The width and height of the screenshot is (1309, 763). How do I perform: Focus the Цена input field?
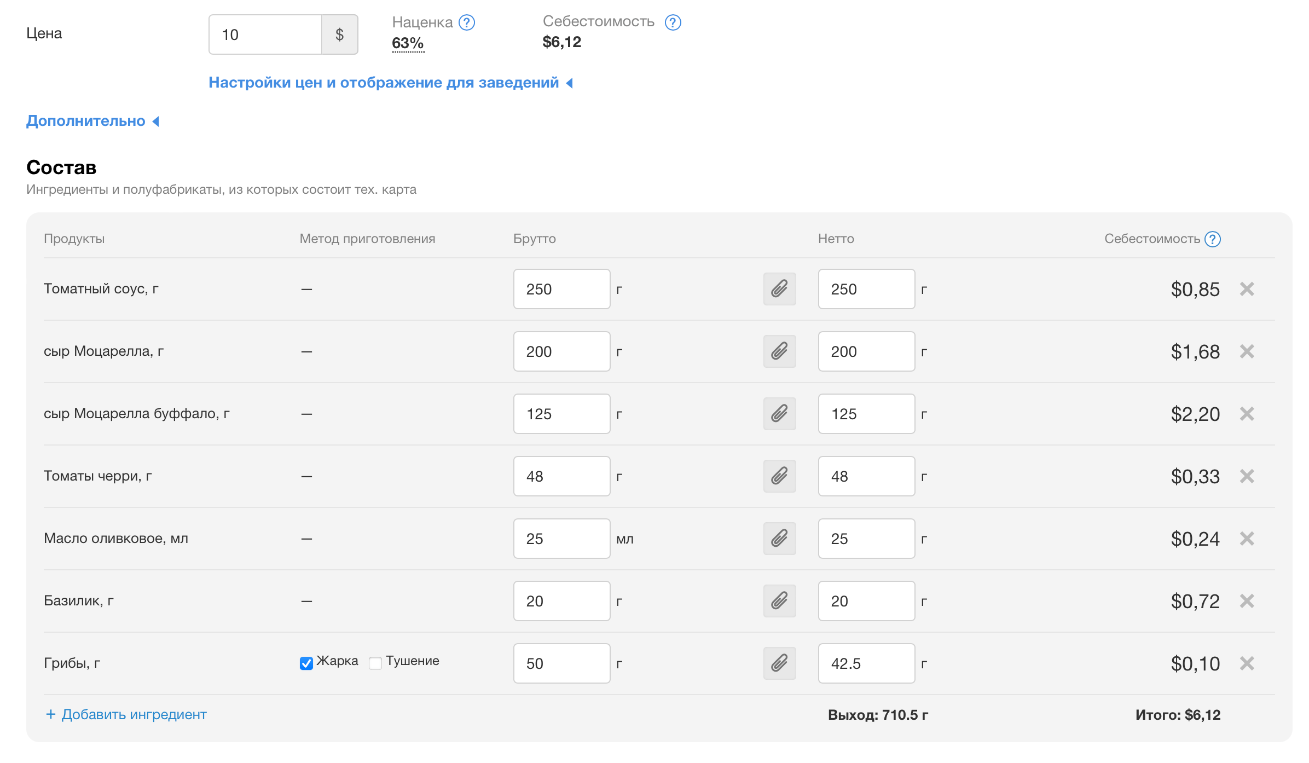tap(265, 34)
